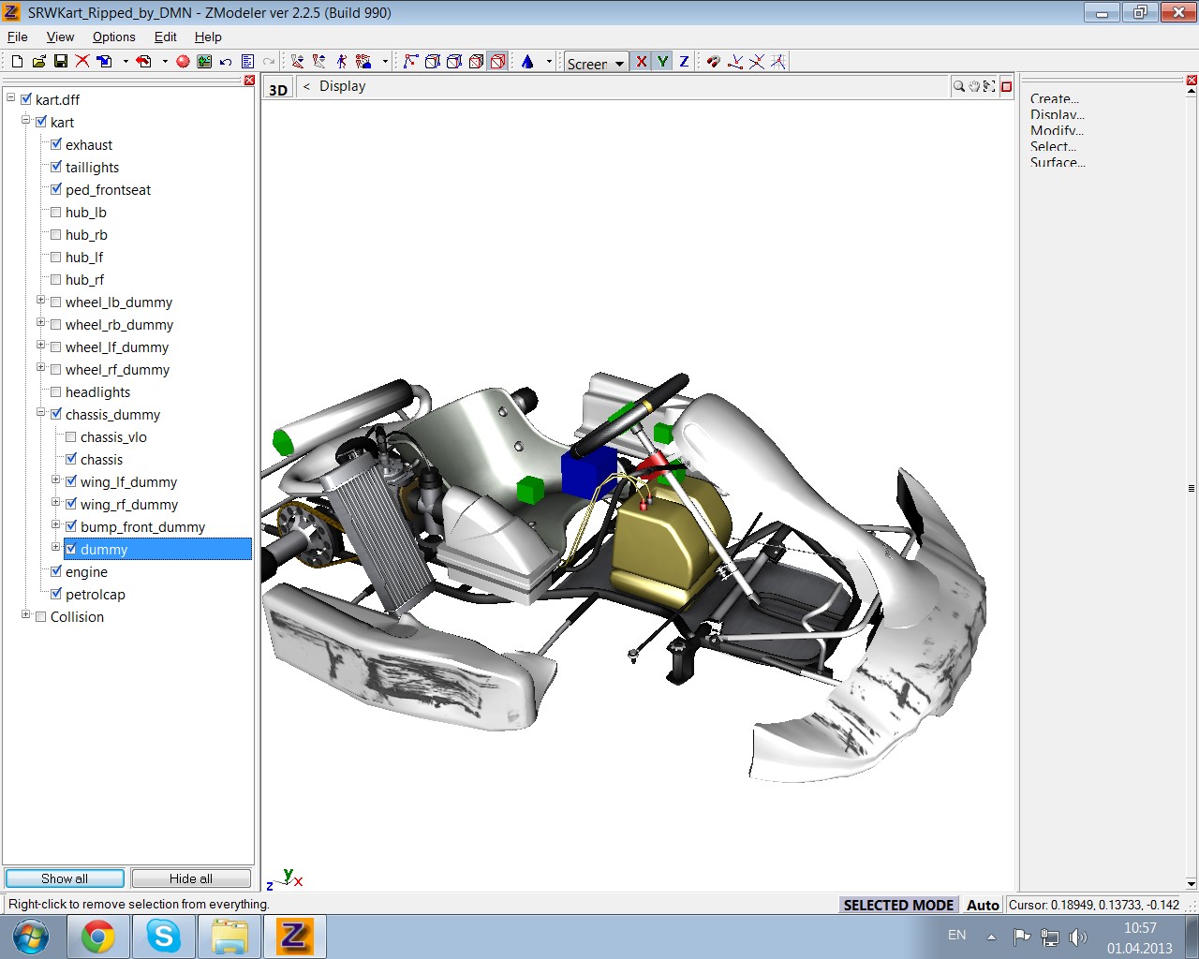Open the Materials editor red sphere icon
This screenshot has height=959, width=1199.
pos(183,62)
